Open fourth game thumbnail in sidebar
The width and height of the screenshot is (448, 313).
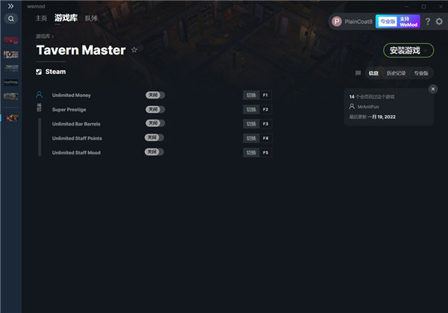[x=11, y=82]
